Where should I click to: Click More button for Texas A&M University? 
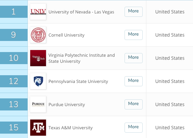tap(134, 127)
